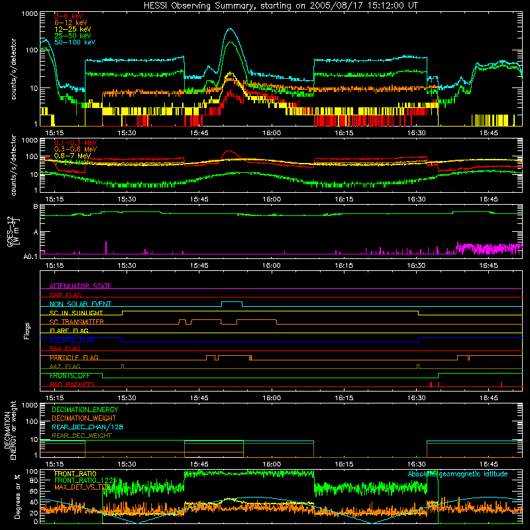This screenshot has height=530, width=530.
Task: Click the 15:45 tick label below Flags panel
Action: pyautogui.click(x=199, y=398)
